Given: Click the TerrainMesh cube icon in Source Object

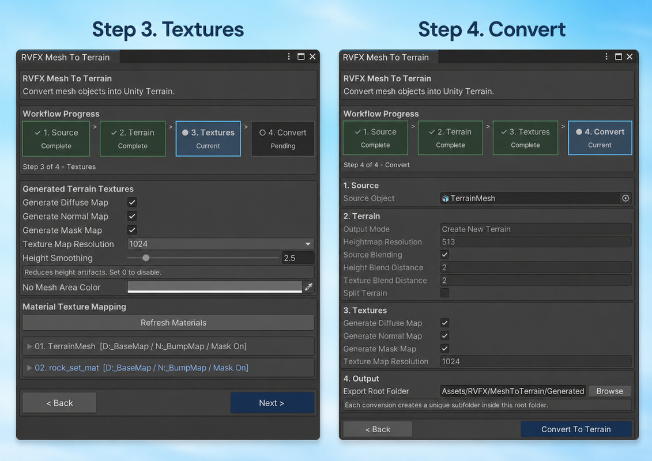Looking at the screenshot, I should pos(446,198).
